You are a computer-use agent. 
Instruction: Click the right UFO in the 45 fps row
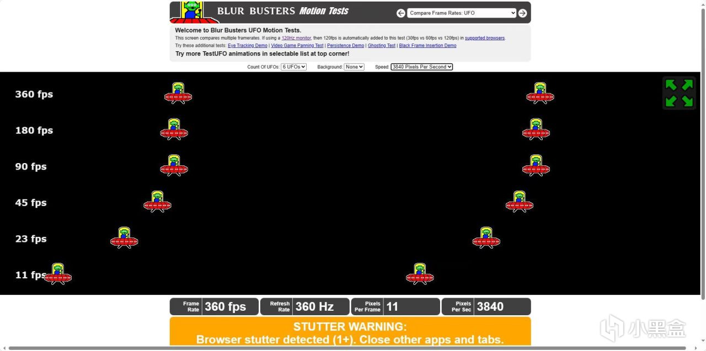(520, 202)
